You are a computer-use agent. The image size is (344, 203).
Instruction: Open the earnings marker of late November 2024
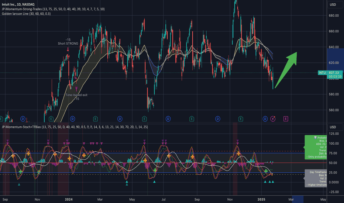(241, 119)
